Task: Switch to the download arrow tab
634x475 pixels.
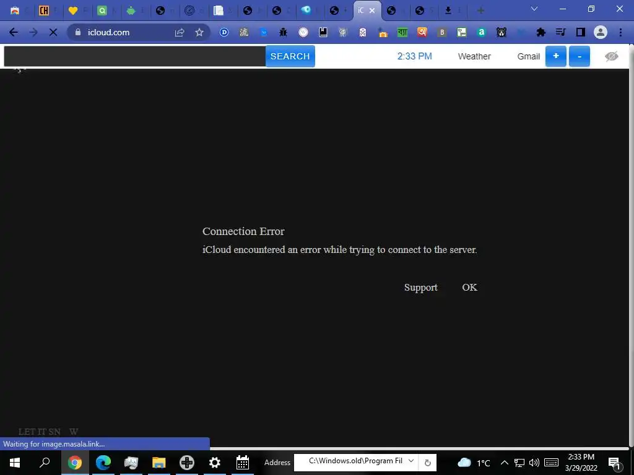Action: tap(448, 11)
